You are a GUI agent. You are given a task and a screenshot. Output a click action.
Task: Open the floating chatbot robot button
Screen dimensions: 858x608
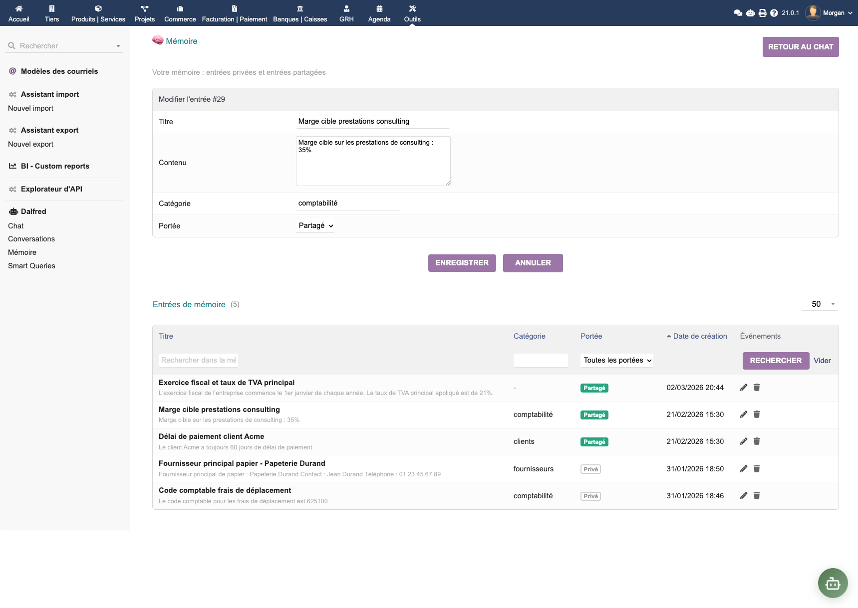pyautogui.click(x=833, y=583)
